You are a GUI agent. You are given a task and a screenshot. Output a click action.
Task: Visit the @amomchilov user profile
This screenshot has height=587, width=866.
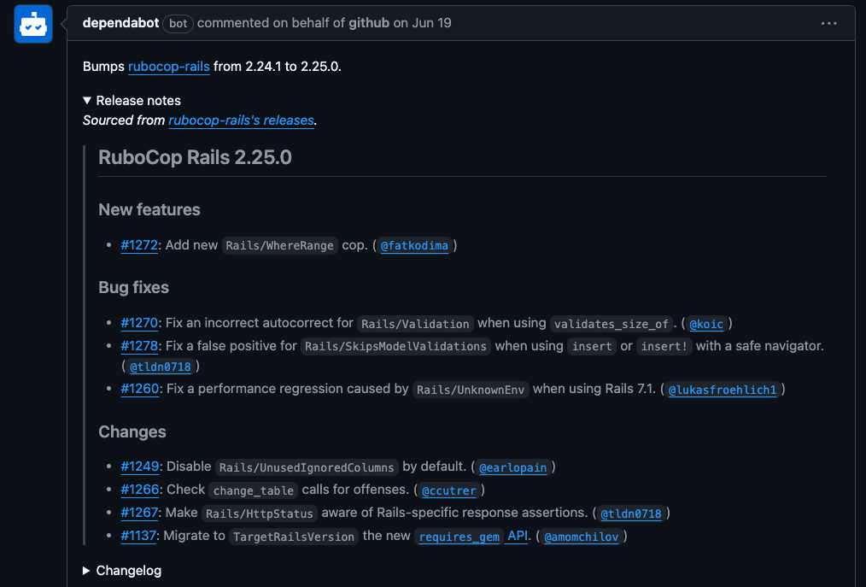pyautogui.click(x=582, y=537)
